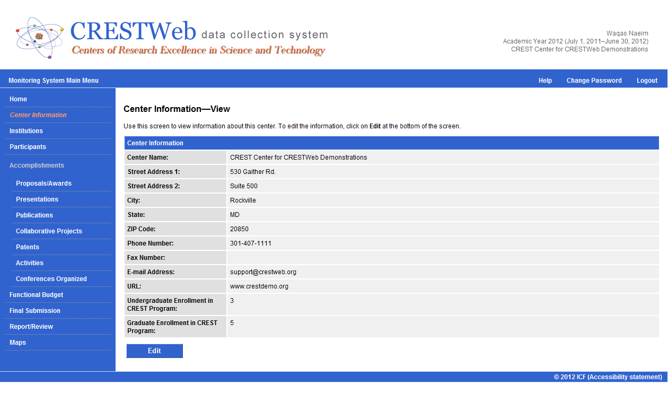This screenshot has height=402, width=668.
Task: Log out using Logout link
Action: click(647, 81)
